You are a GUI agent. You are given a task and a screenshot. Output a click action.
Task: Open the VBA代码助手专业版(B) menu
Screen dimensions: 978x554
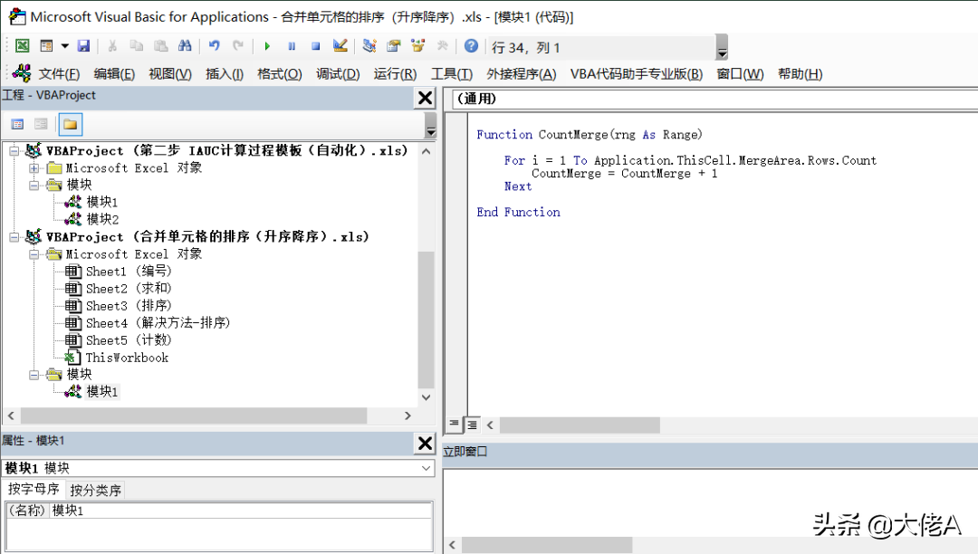637,73
